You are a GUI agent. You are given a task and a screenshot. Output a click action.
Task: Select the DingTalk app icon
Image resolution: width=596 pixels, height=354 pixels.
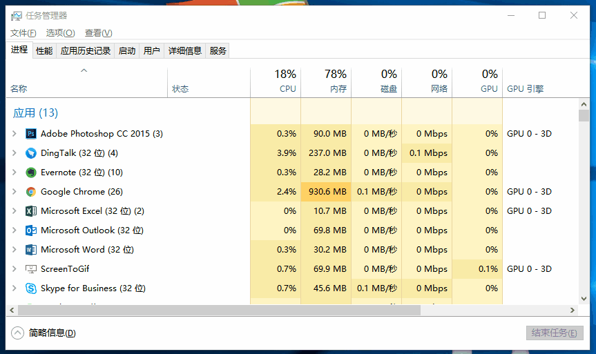click(x=31, y=153)
